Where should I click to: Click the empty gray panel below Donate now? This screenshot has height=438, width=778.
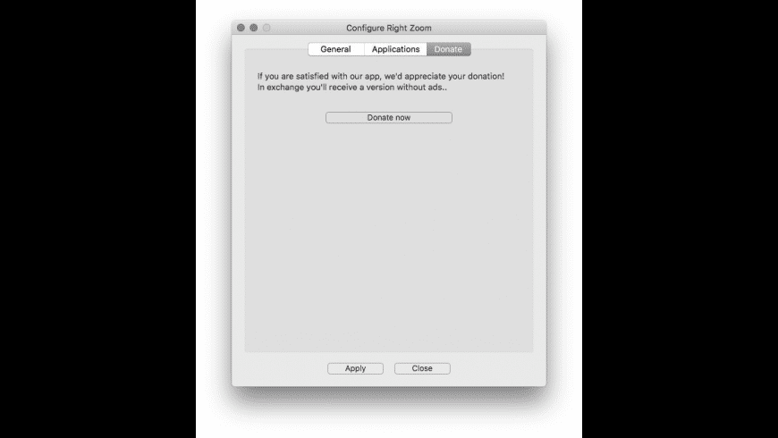(x=388, y=238)
